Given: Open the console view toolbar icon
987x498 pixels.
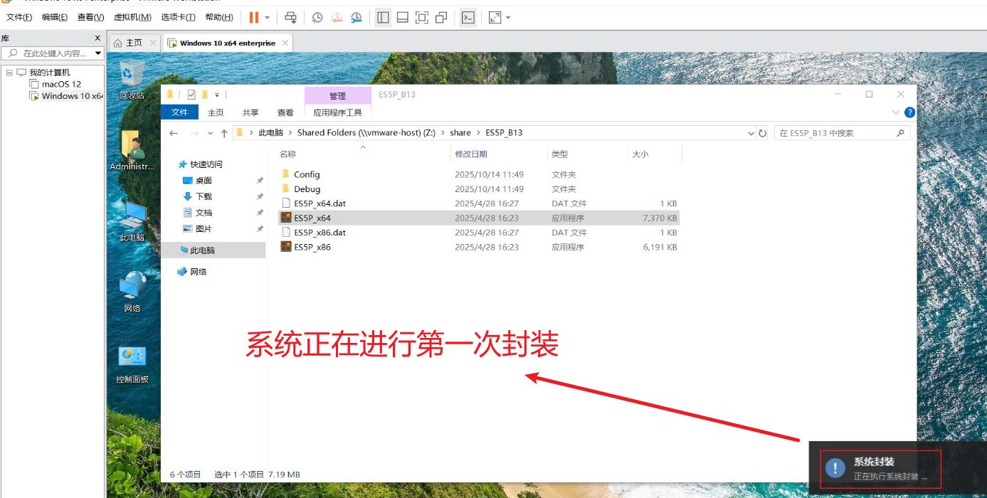Looking at the screenshot, I should pos(468,17).
